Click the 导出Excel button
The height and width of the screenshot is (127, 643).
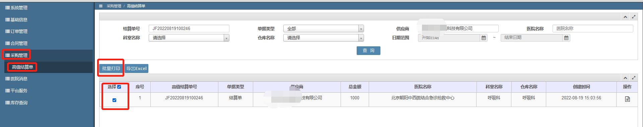[x=136, y=68]
